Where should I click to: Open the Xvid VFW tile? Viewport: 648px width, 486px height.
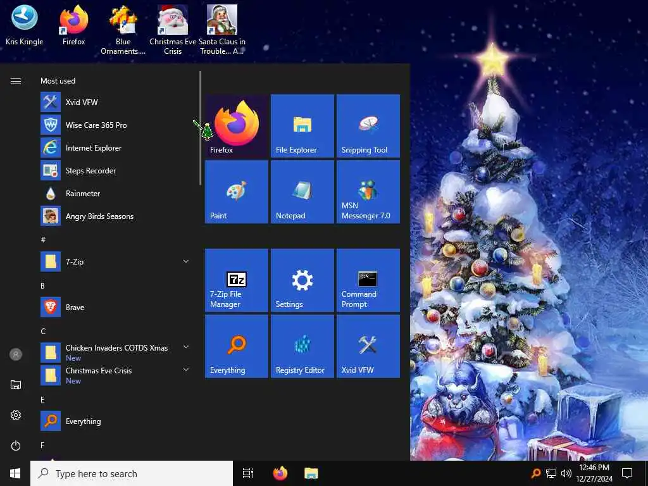coord(368,346)
